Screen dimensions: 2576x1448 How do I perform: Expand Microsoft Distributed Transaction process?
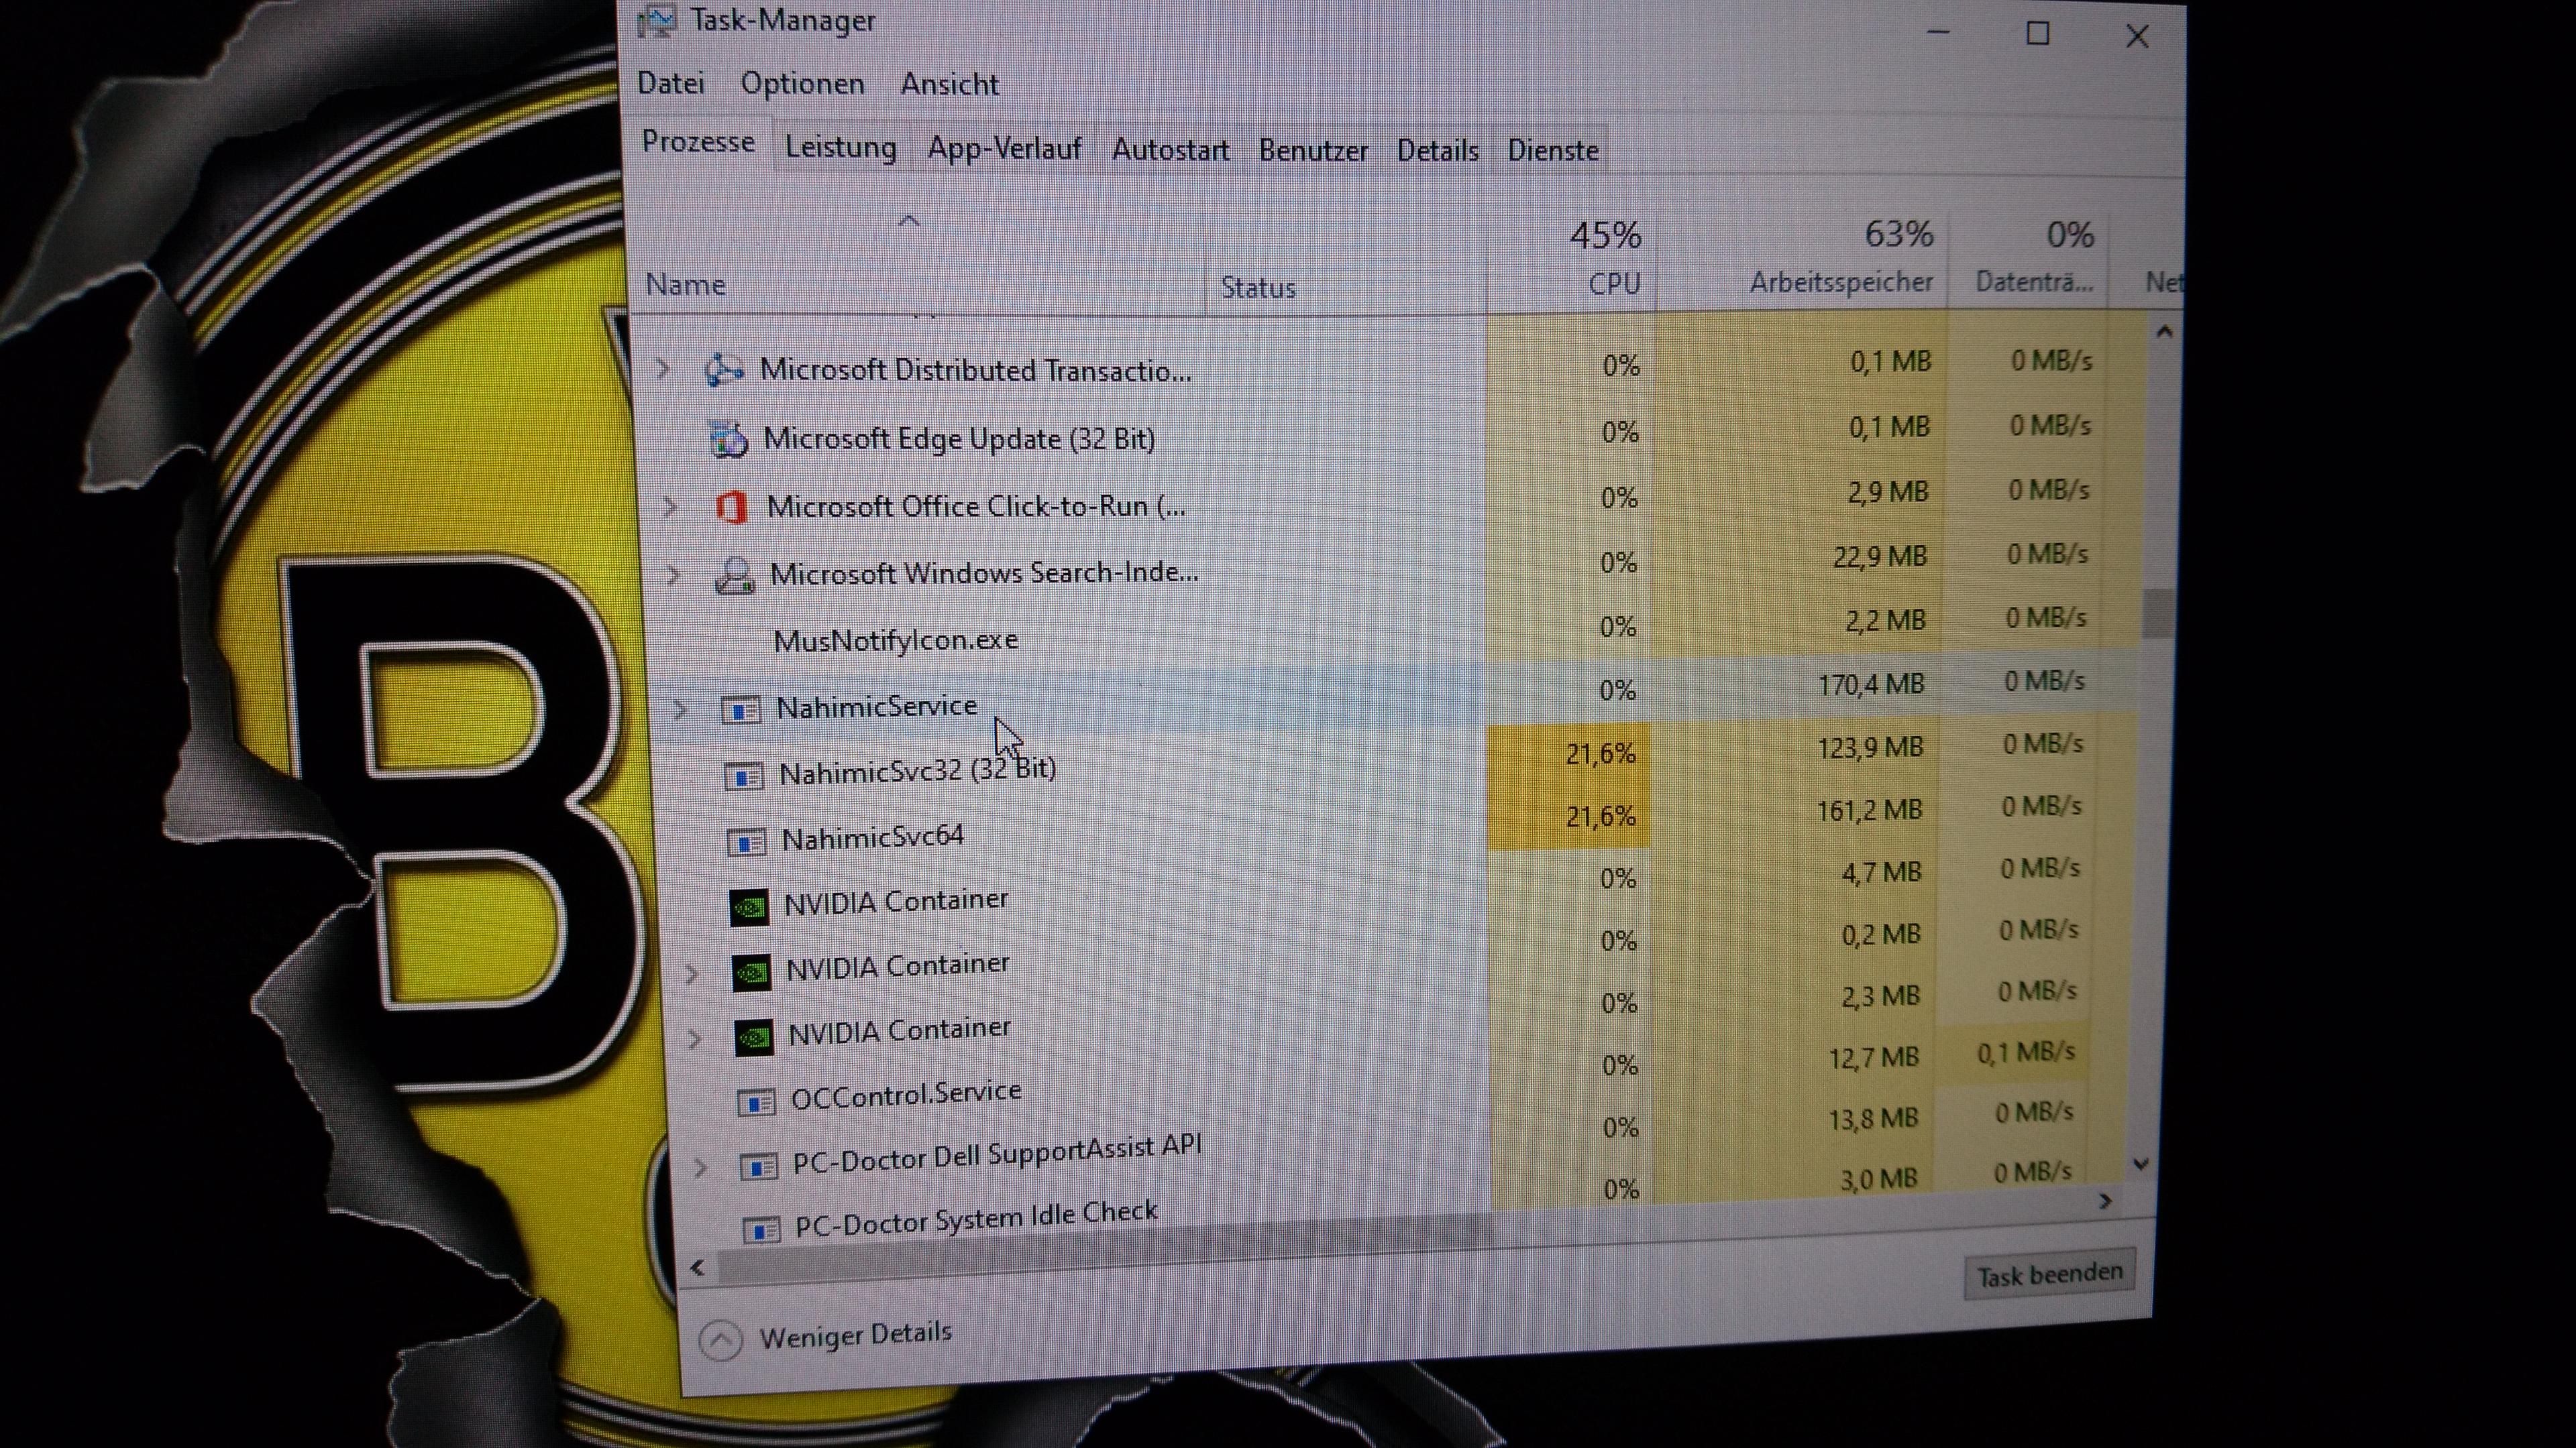pos(662,370)
